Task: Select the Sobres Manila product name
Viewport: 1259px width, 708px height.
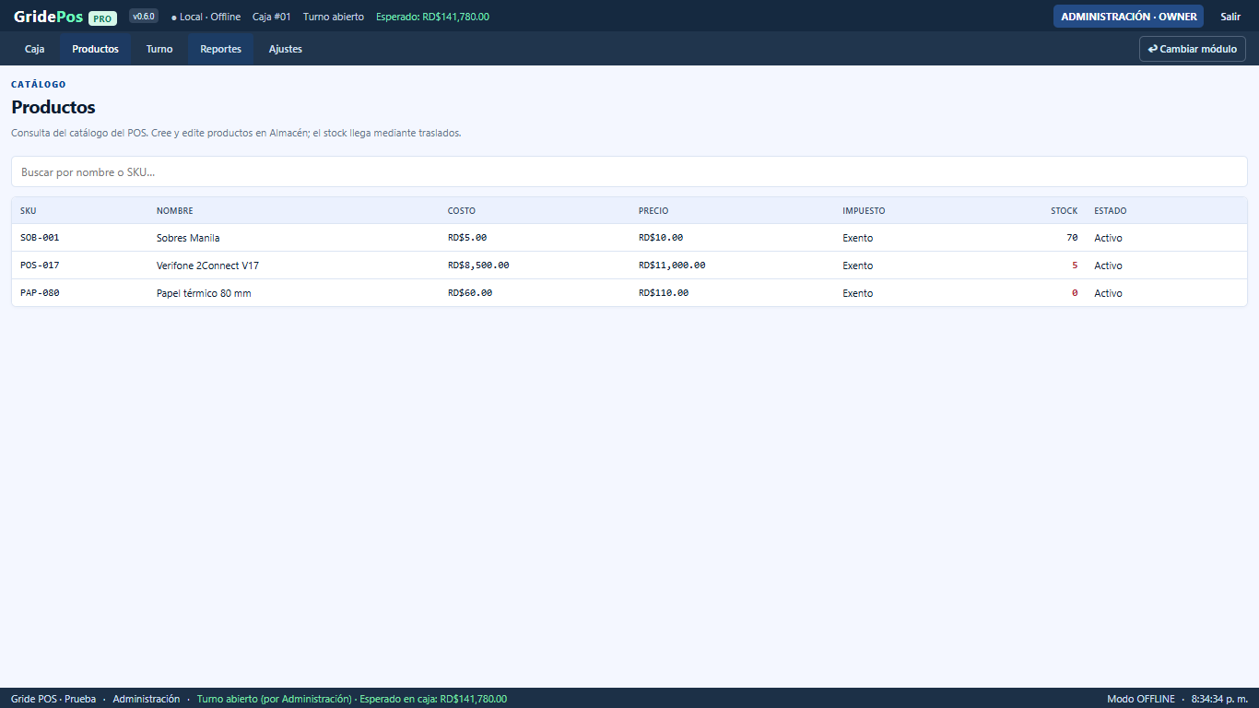Action: click(x=188, y=238)
